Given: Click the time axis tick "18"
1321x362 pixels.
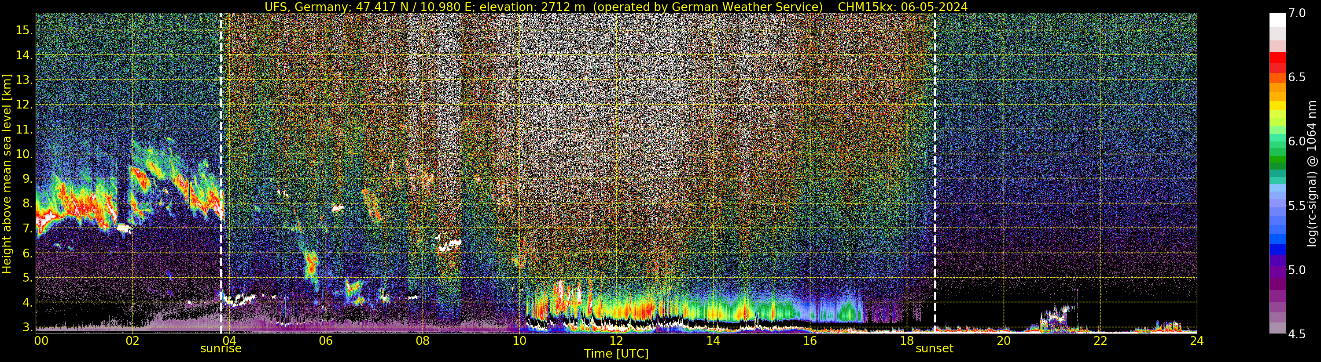Looking at the screenshot, I should point(906,341).
